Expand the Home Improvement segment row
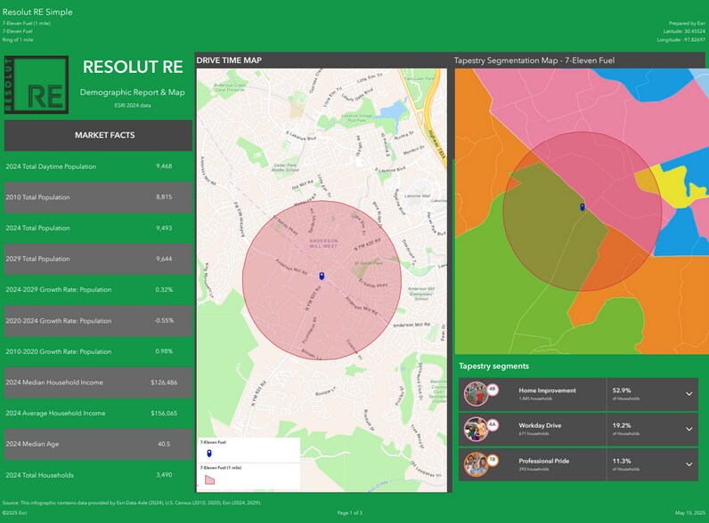Viewport: 709px width, 523px height. [689, 393]
